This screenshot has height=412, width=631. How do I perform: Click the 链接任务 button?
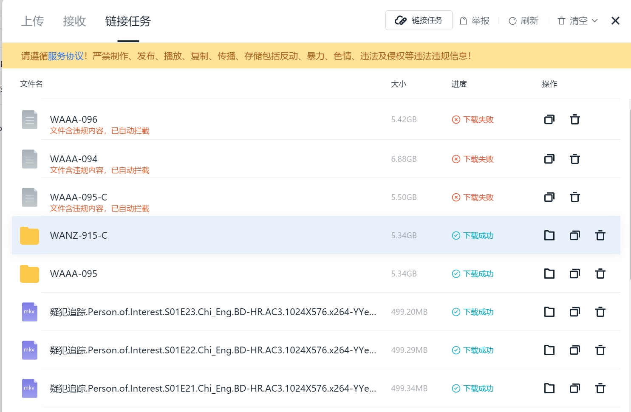tap(419, 20)
